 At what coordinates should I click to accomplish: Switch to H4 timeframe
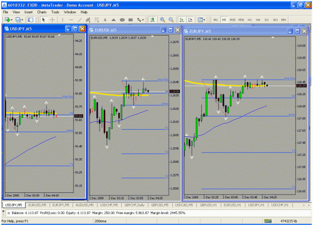(258, 20)
